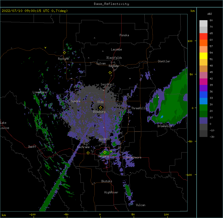
Task: Click the Okotoks city label
Action: tap(107, 181)
